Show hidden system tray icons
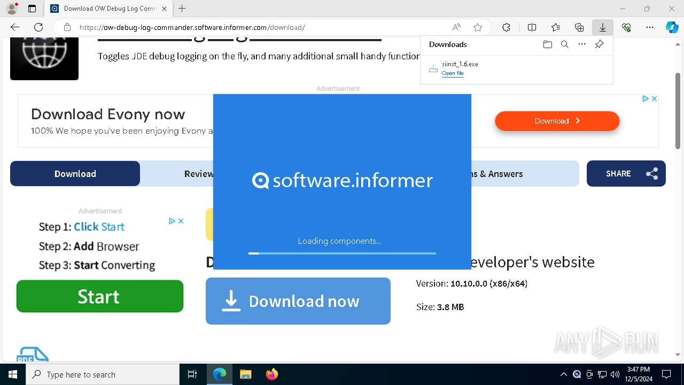 tap(563, 374)
